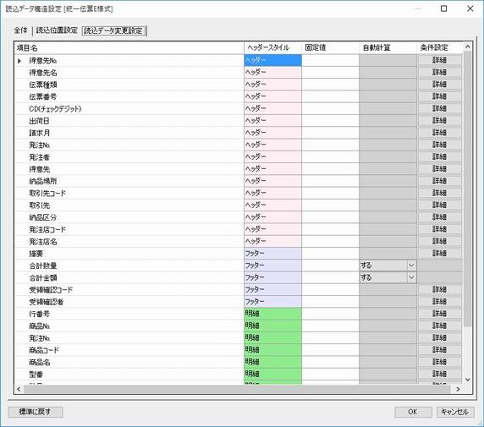The height and width of the screenshot is (427, 484).
Task: Click 詳細 in the 発注店名 row
Action: tap(439, 241)
